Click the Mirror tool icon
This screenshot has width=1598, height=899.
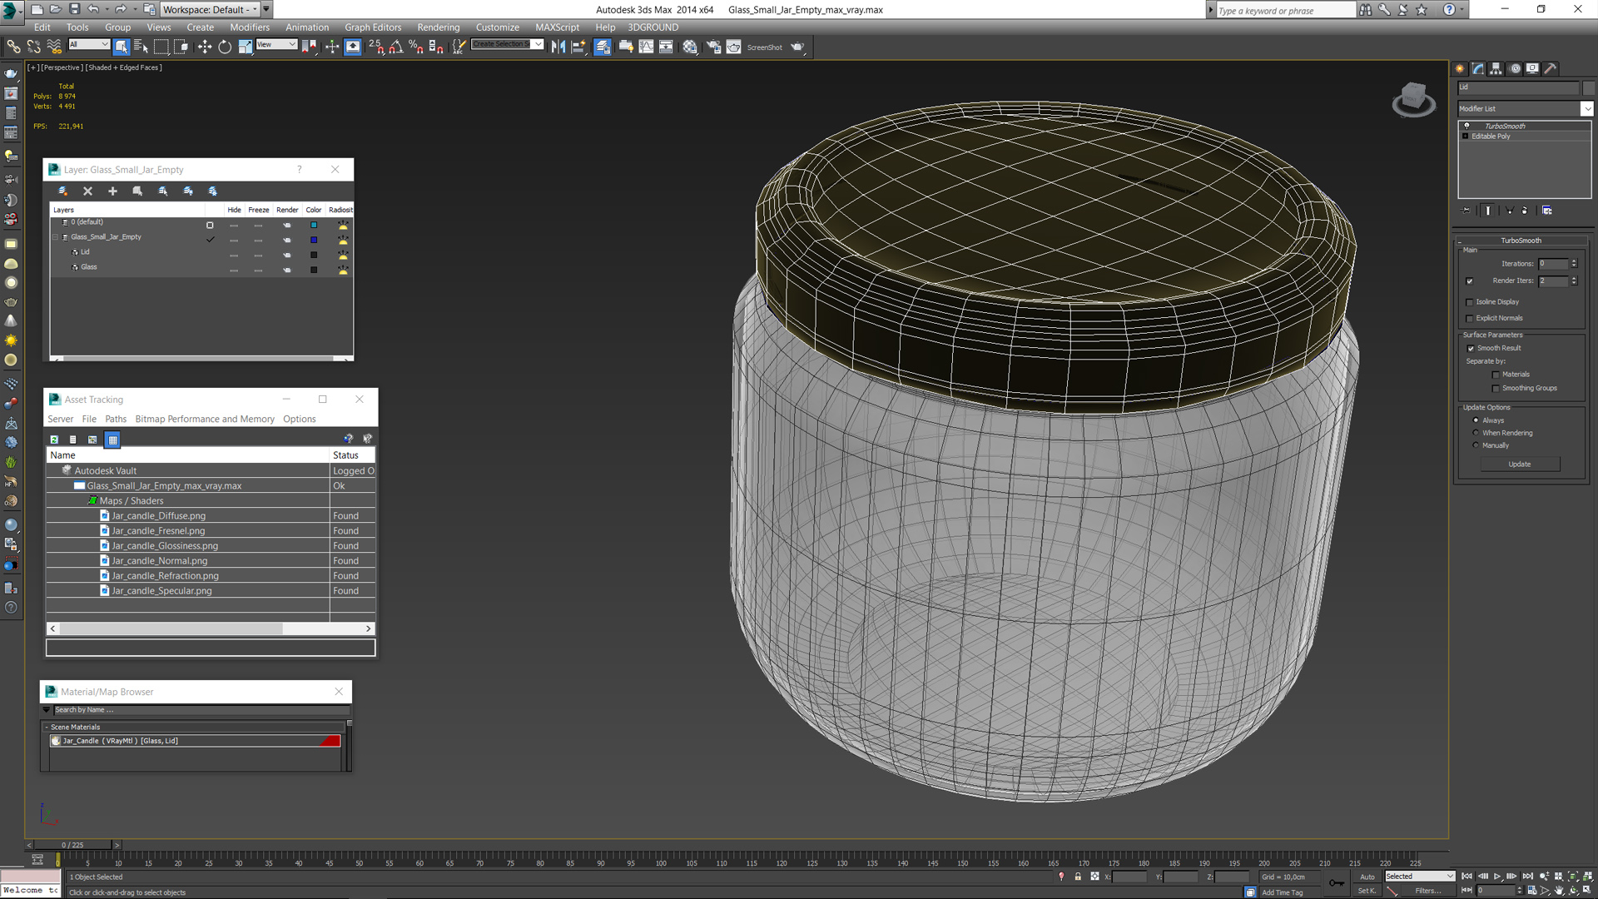point(558,47)
